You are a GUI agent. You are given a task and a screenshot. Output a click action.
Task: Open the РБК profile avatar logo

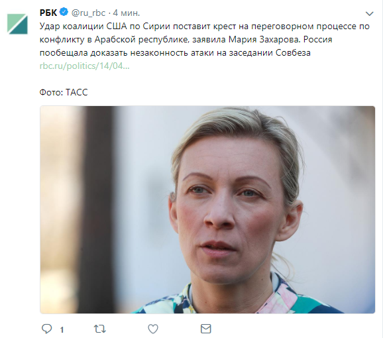[17, 24]
